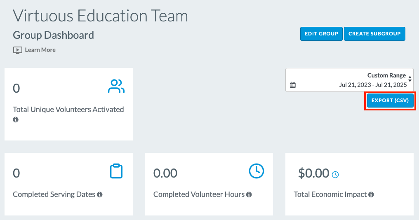Click info icon beside Completed Volunteer Hours
Screen dimensions: 419x220
(x=249, y=194)
